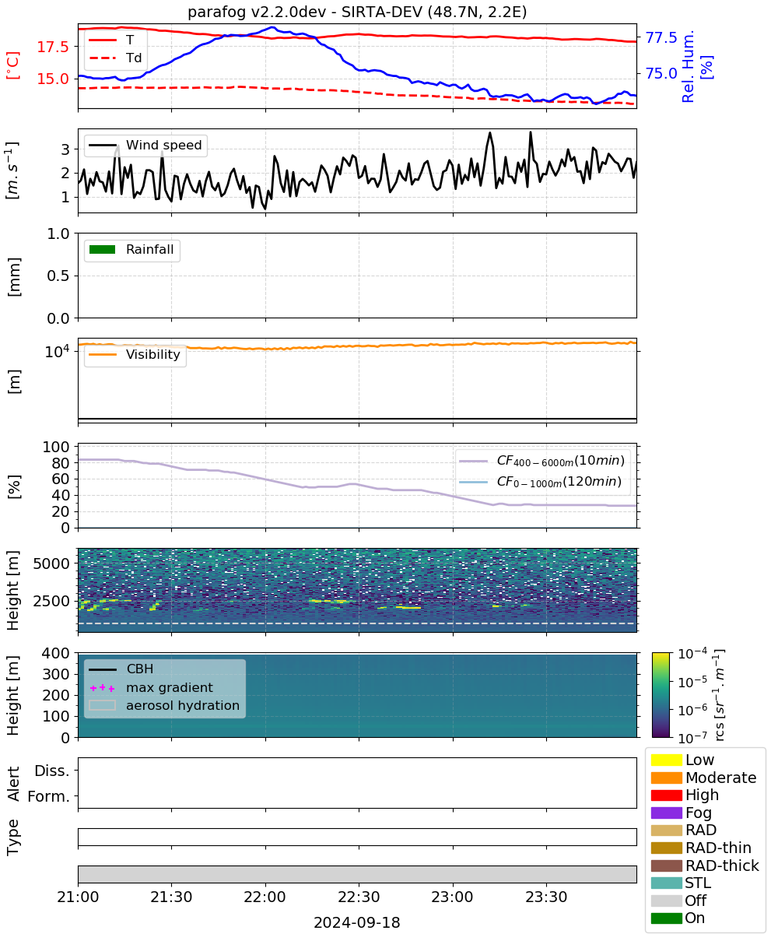This screenshot has height=934, width=778.
Task: Click the max gradient legend marker
Action: (x=102, y=688)
